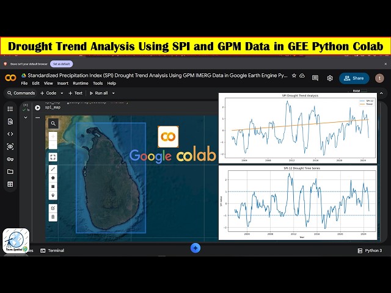391x293 pixels.
Task: Open the View menu
Action: pos(48,84)
